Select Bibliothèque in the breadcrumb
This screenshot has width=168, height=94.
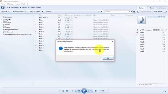(x=15, y=8)
